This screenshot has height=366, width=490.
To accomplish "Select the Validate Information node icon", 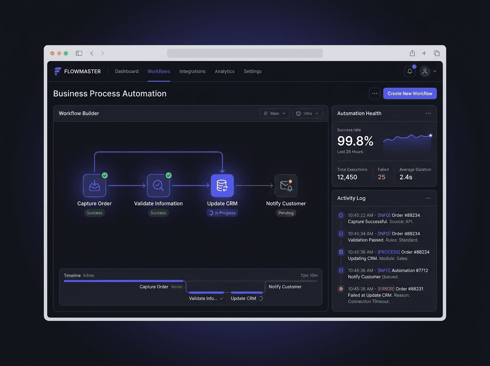I will (x=158, y=186).
